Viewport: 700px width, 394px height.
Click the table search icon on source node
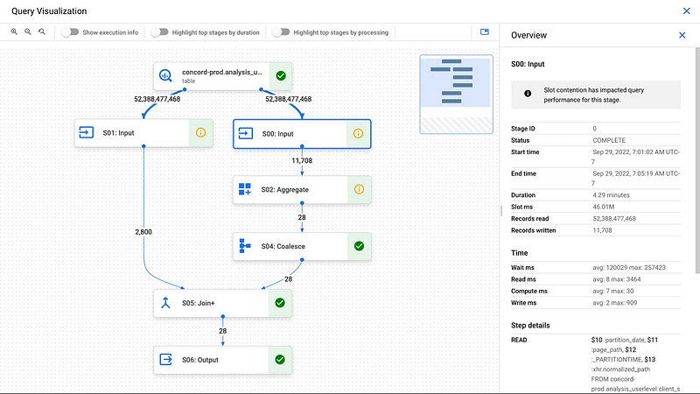pos(165,75)
